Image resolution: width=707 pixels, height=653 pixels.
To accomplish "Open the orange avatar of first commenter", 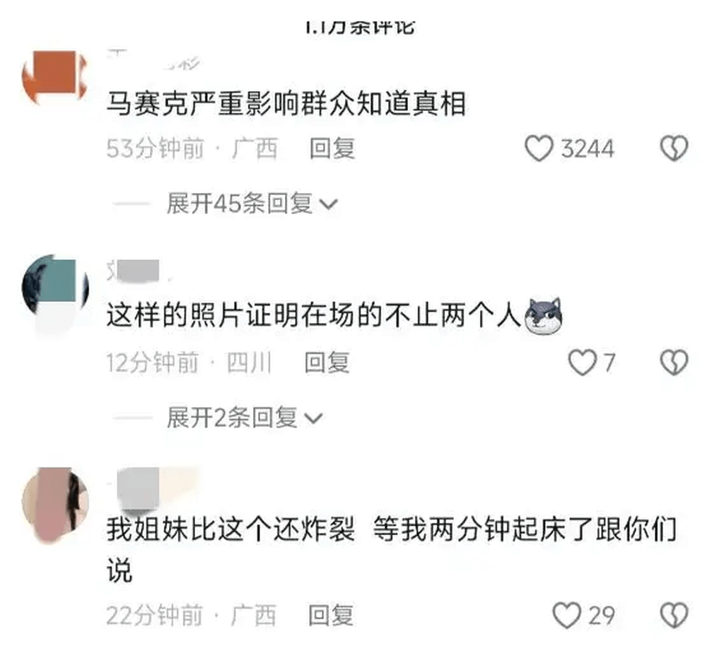I will [x=55, y=76].
